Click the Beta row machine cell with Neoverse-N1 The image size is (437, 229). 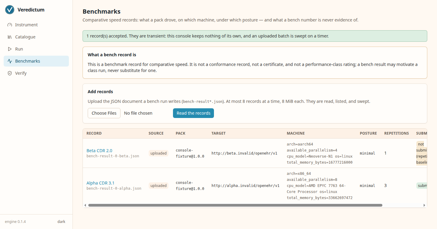point(320,153)
